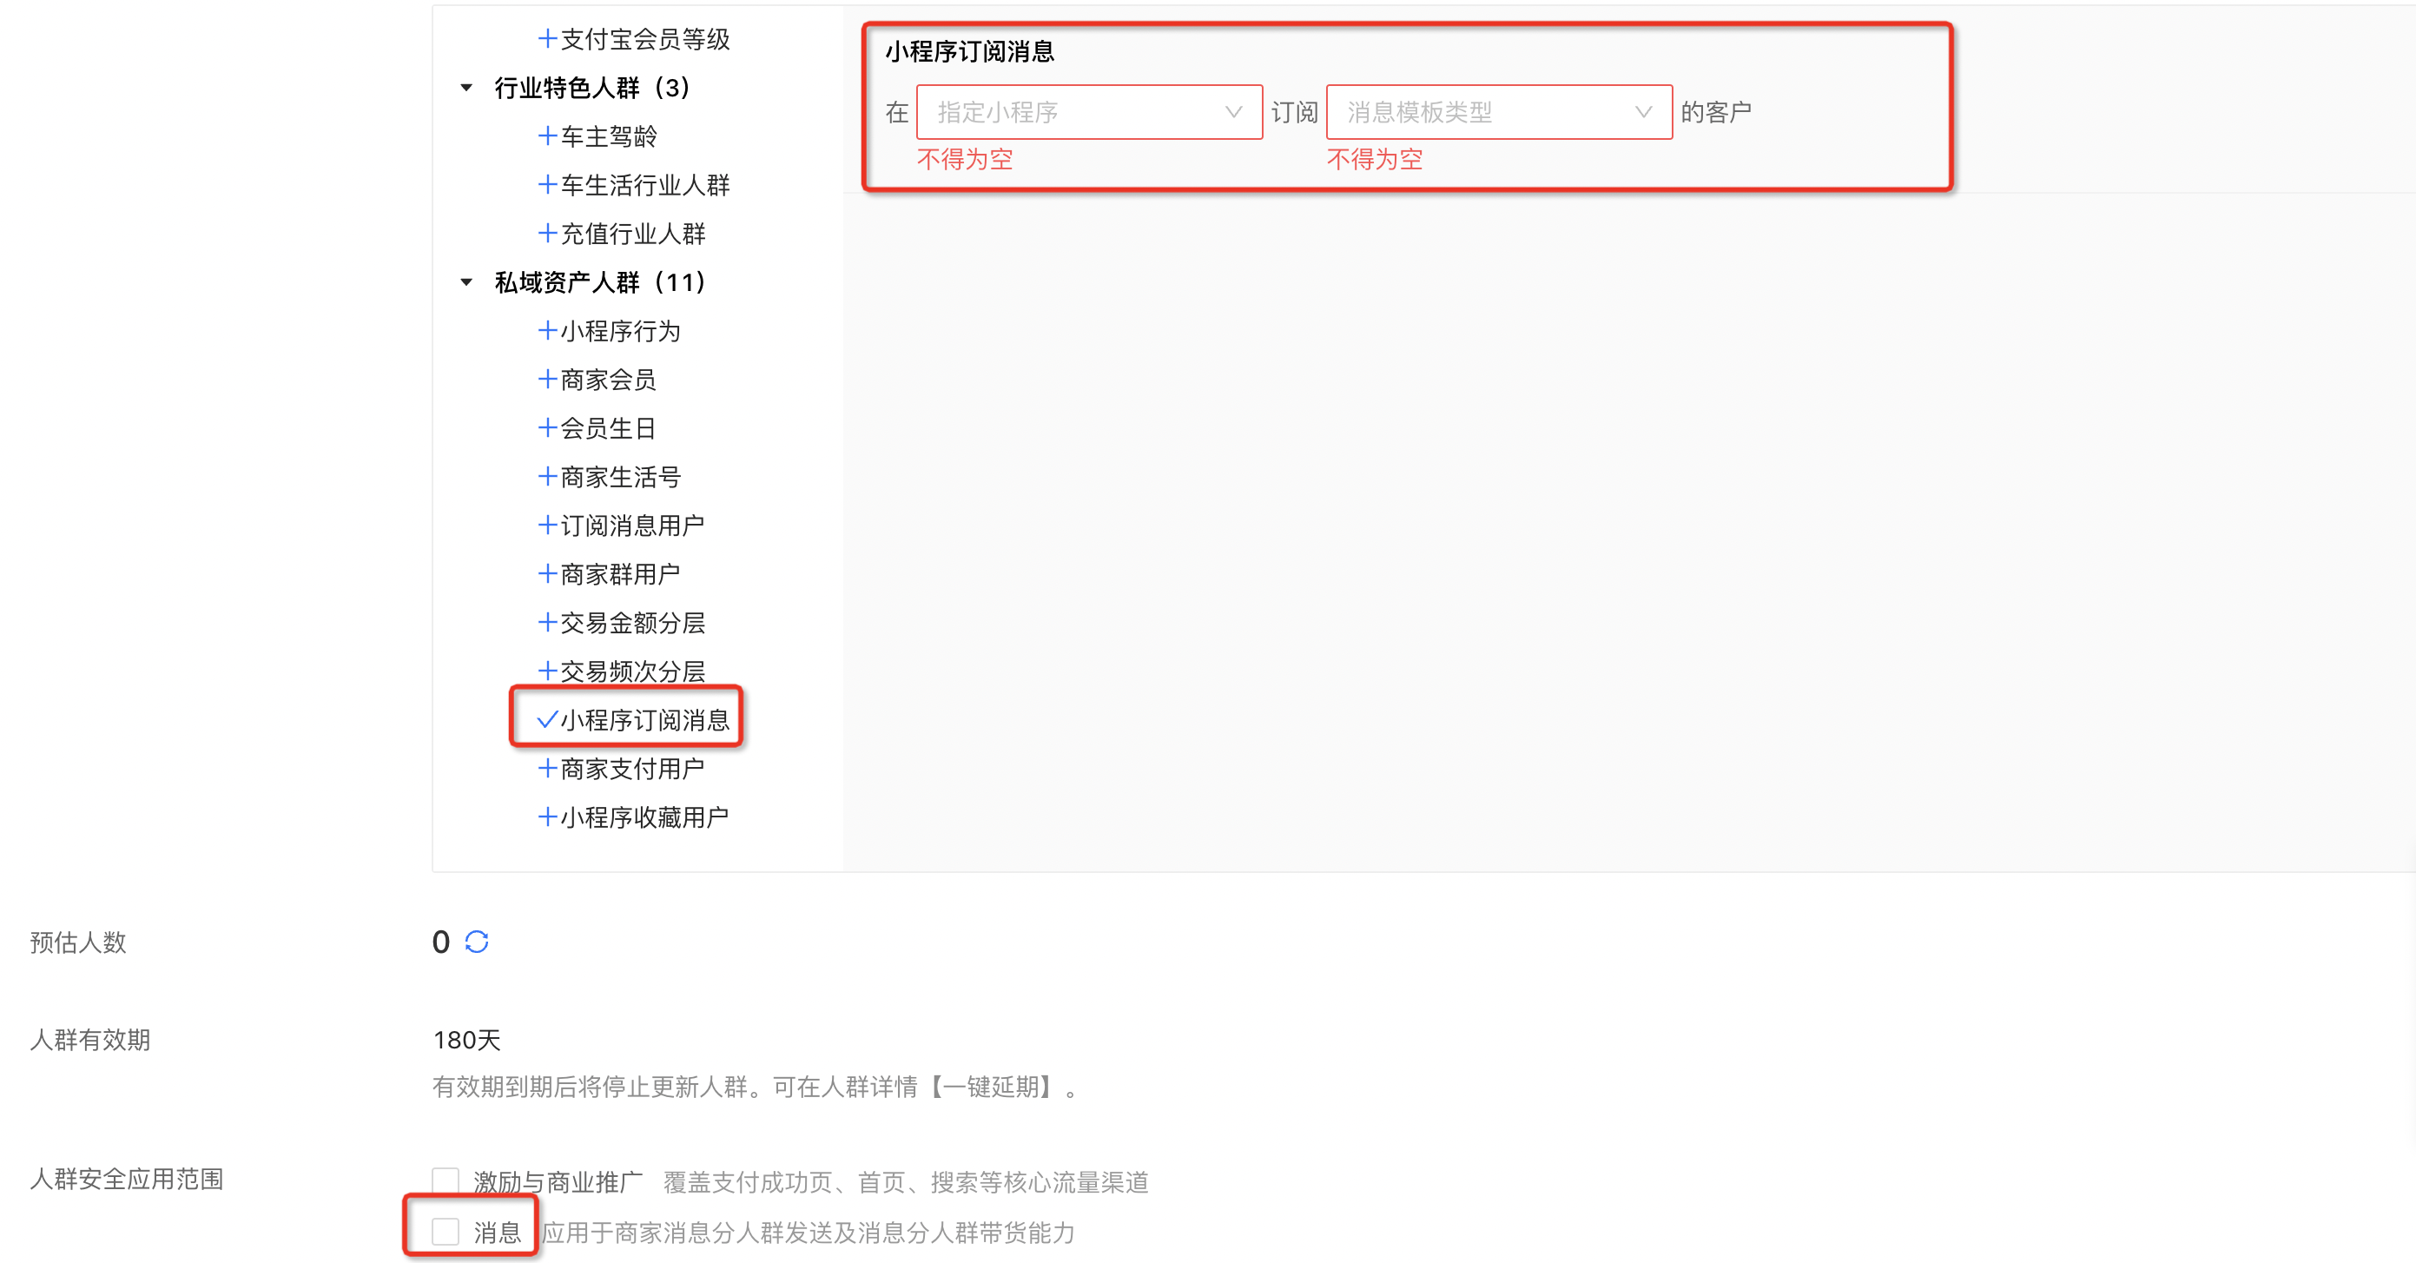This screenshot has width=2416, height=1263.
Task: Click plus icon beside 交易金额分层
Action: click(548, 622)
